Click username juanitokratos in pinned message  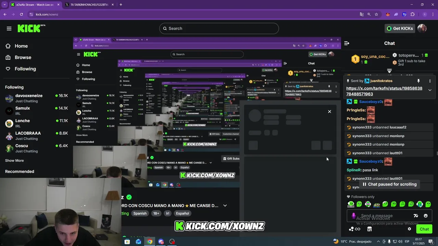[381, 81]
